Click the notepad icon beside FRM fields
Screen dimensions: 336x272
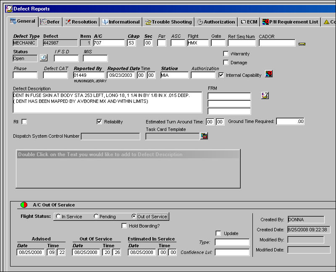pos(265,96)
